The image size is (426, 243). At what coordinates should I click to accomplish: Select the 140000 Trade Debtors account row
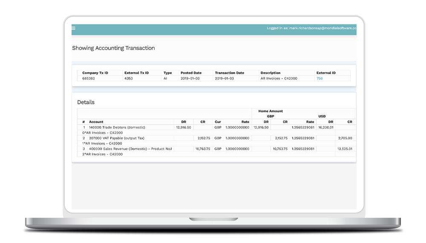click(117, 127)
